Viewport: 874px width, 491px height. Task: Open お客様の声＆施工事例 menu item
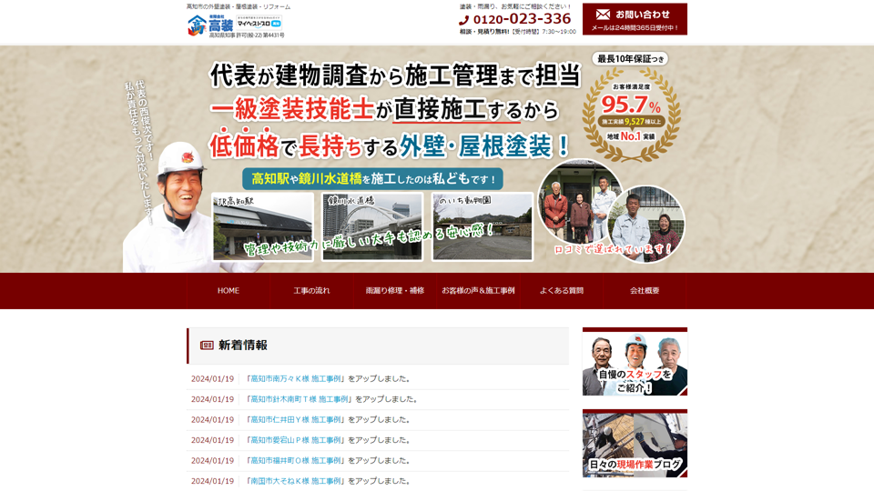click(x=478, y=291)
